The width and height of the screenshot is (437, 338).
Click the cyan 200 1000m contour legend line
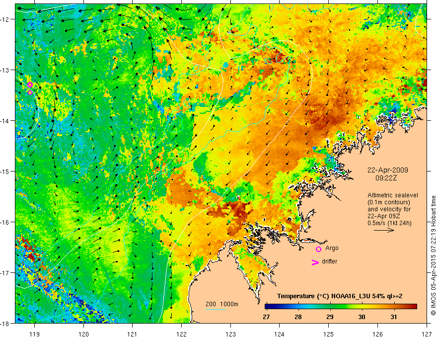tap(216, 309)
